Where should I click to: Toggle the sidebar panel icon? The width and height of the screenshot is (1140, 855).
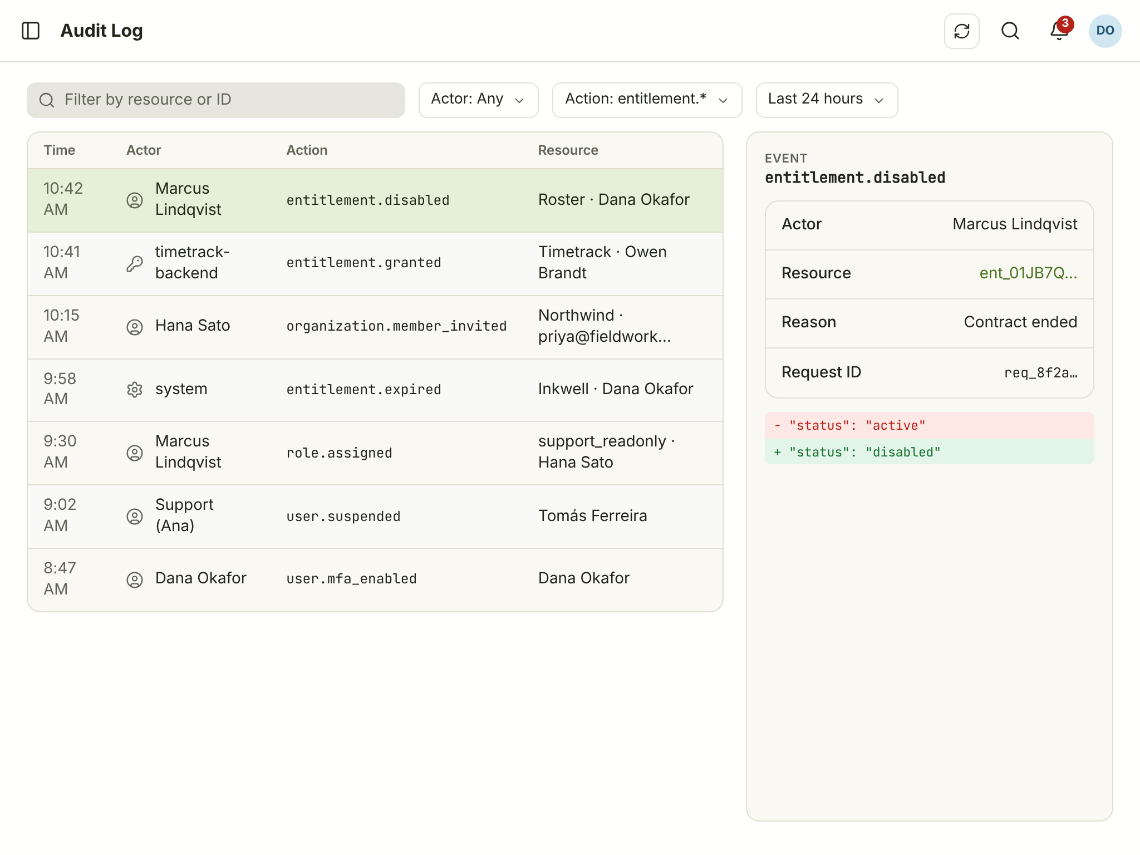click(31, 31)
